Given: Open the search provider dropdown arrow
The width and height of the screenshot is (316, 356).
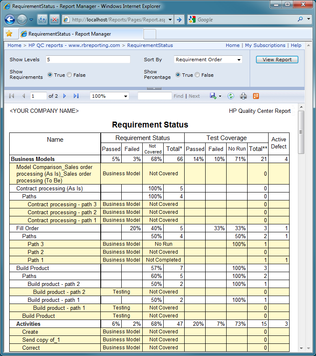Looking at the screenshot, I should click(x=309, y=19).
